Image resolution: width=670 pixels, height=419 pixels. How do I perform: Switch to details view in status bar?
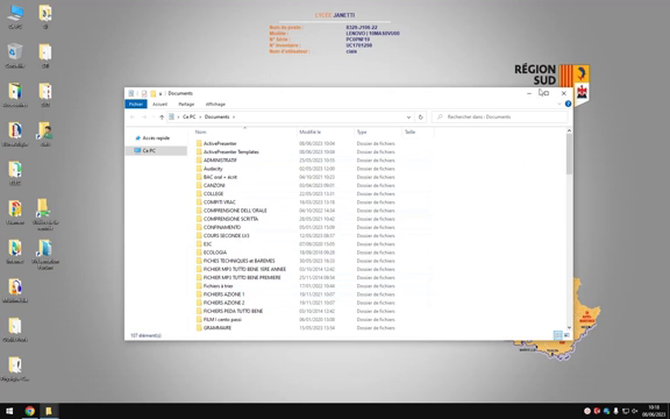pos(558,336)
